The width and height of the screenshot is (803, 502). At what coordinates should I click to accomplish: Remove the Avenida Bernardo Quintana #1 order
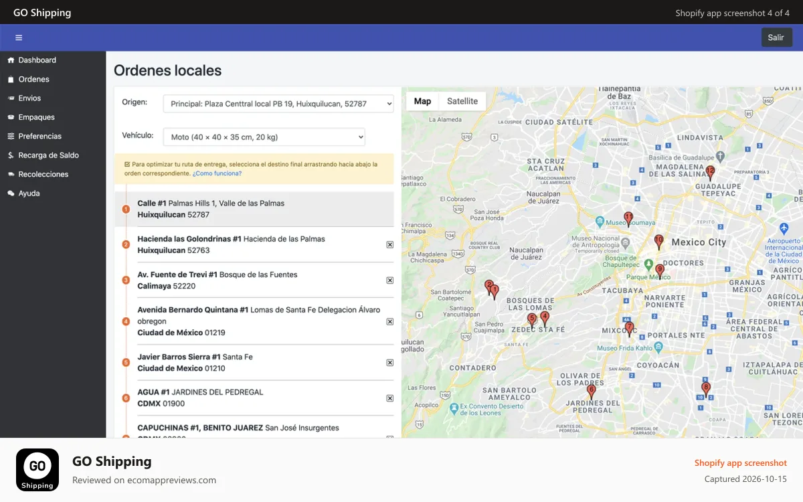[x=390, y=322]
